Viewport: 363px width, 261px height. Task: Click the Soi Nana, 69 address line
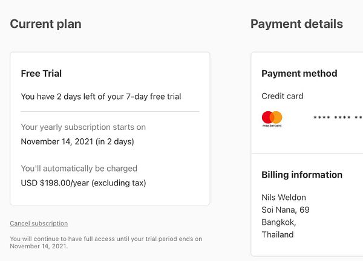coord(285,210)
